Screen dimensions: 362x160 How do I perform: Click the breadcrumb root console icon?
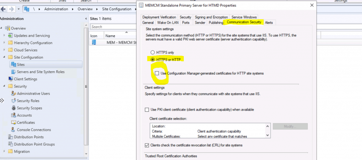[x=27, y=9]
